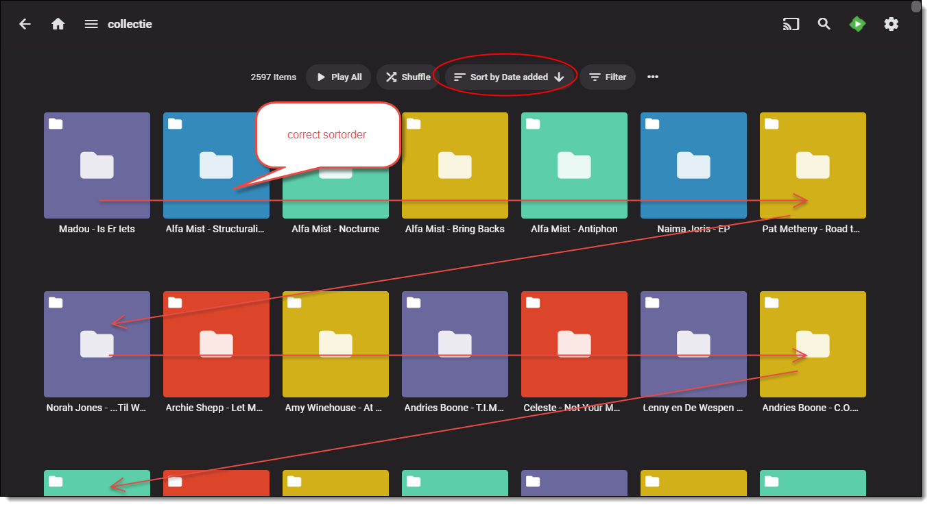The height and width of the screenshot is (507, 932).
Task: Select the Amy Winehouse folder tile
Action: tap(335, 344)
